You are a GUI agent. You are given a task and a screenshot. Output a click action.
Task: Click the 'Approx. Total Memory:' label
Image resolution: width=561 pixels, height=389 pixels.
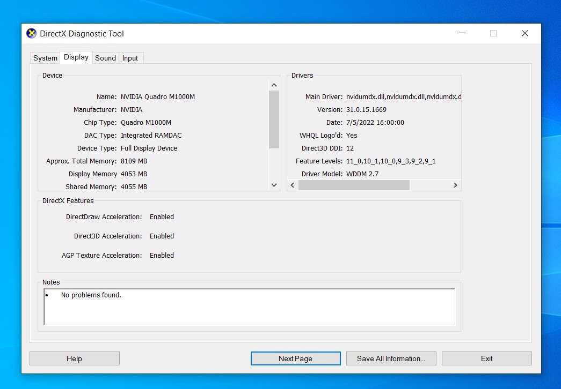[81, 161]
